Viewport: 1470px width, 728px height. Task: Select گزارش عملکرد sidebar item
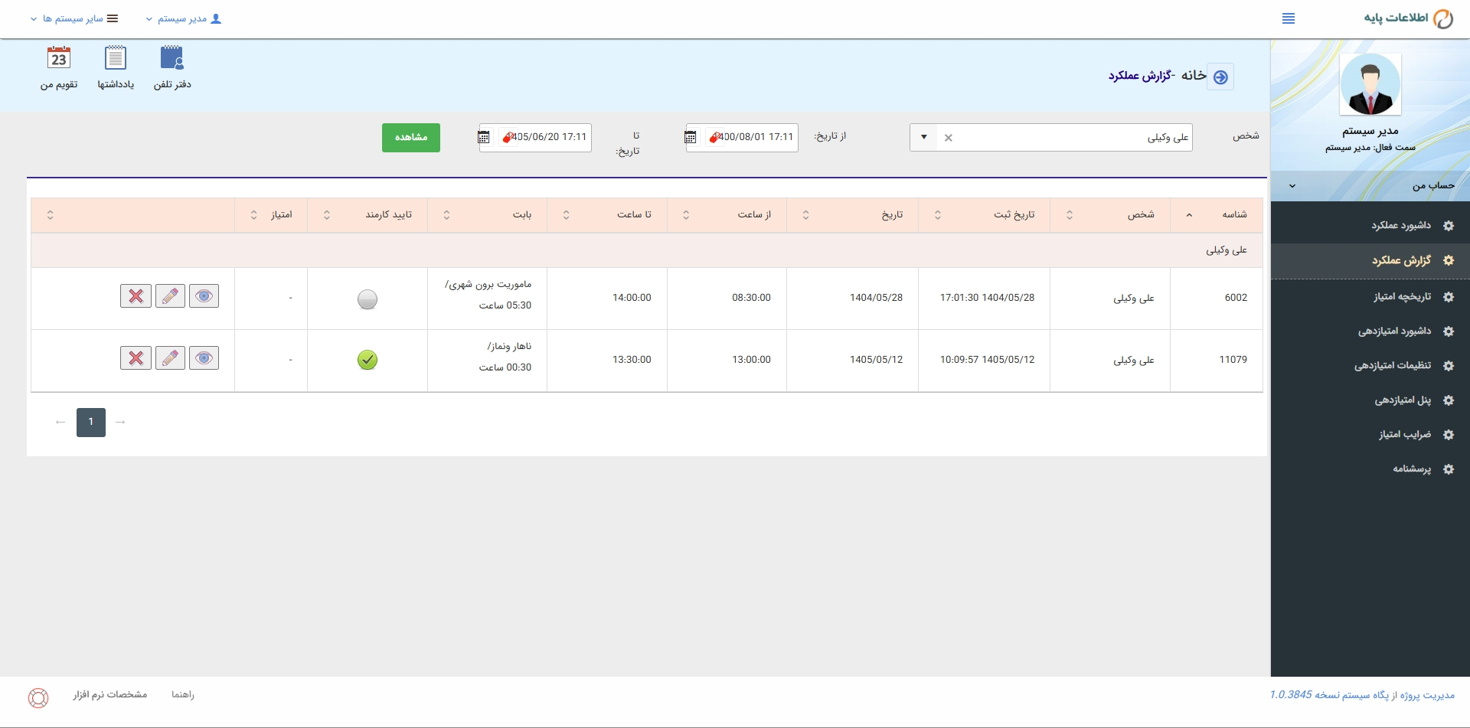click(1370, 260)
